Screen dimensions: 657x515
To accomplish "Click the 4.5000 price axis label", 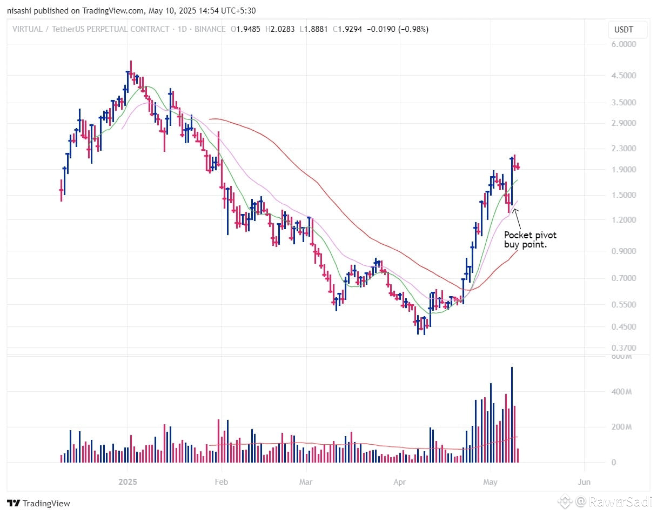I will click(x=624, y=76).
